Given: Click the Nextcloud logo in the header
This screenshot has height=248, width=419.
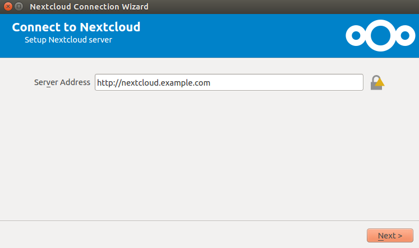Looking at the screenshot, I should (380, 35).
